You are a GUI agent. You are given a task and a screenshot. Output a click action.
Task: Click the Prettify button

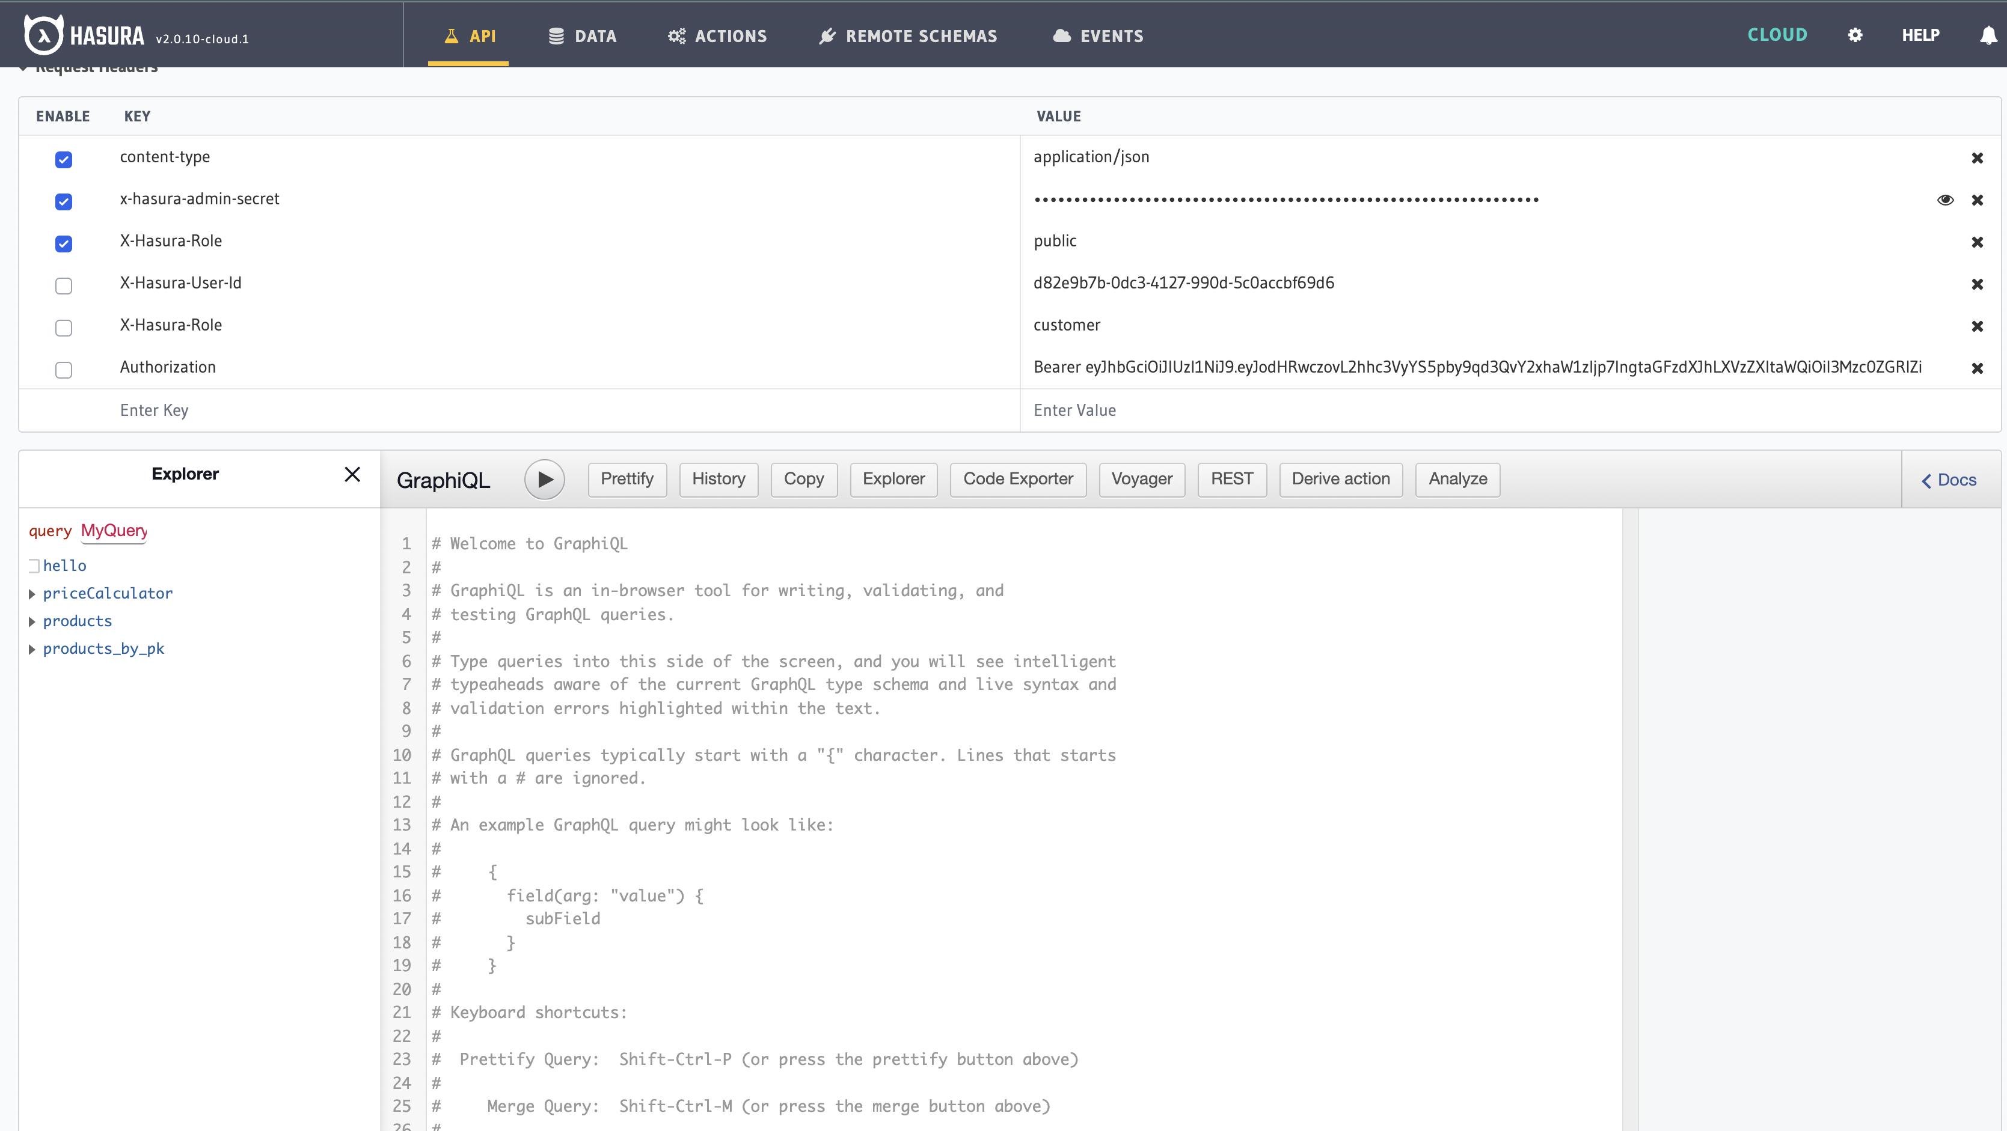(x=627, y=479)
